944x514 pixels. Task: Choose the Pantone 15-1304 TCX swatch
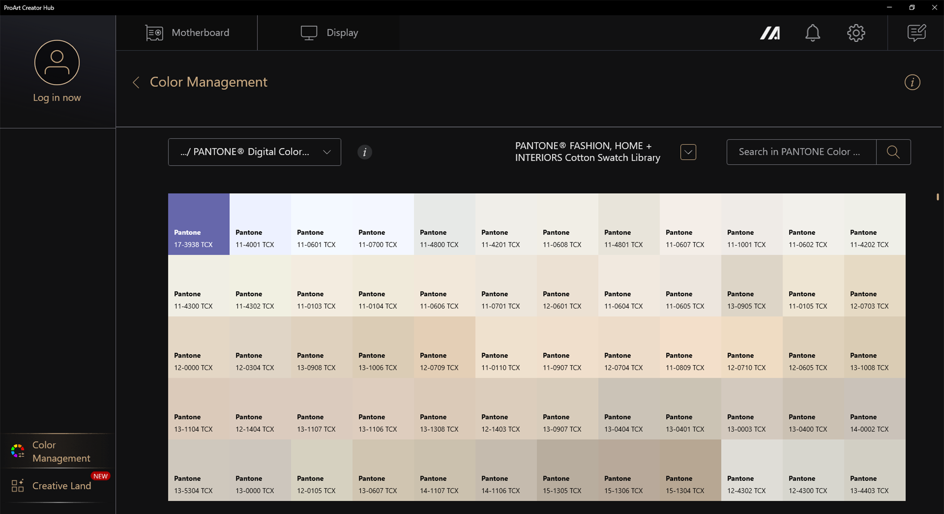tap(690, 470)
